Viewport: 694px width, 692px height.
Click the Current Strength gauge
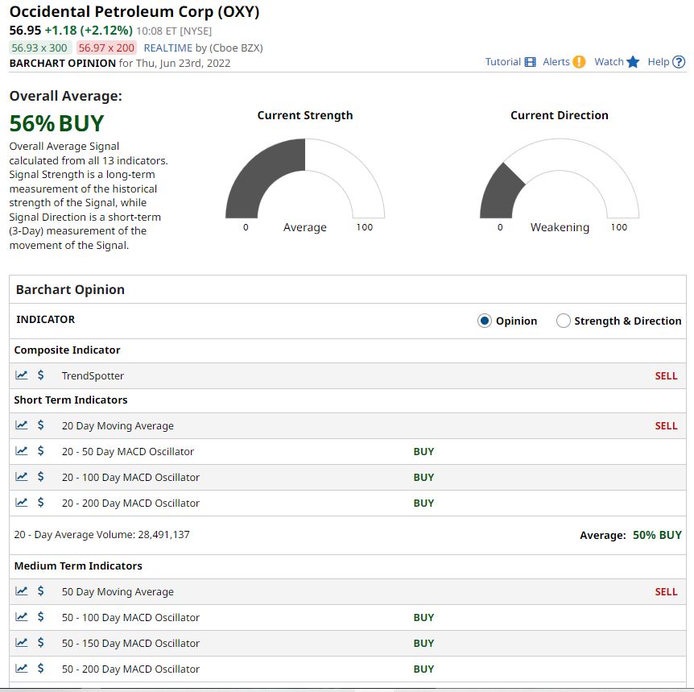[x=304, y=181]
